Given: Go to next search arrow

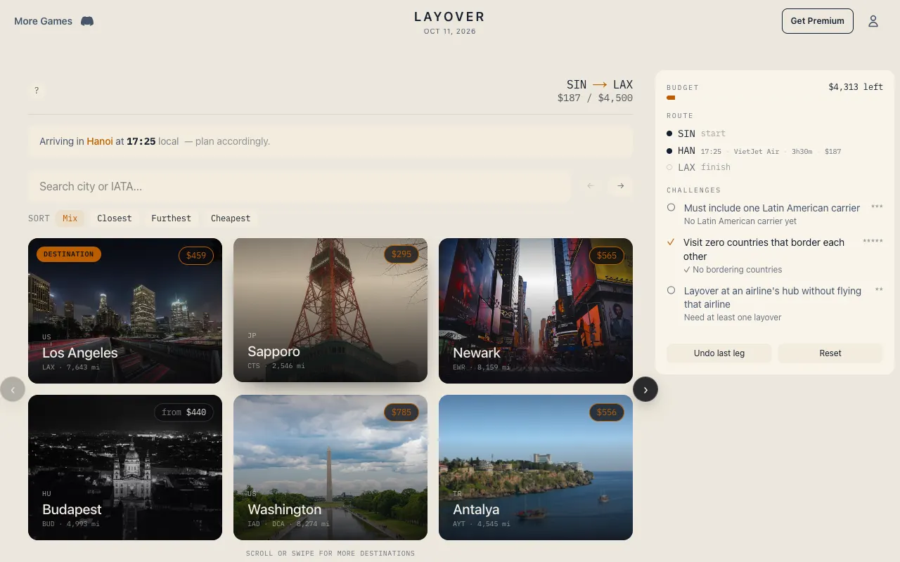Looking at the screenshot, I should [x=621, y=186].
